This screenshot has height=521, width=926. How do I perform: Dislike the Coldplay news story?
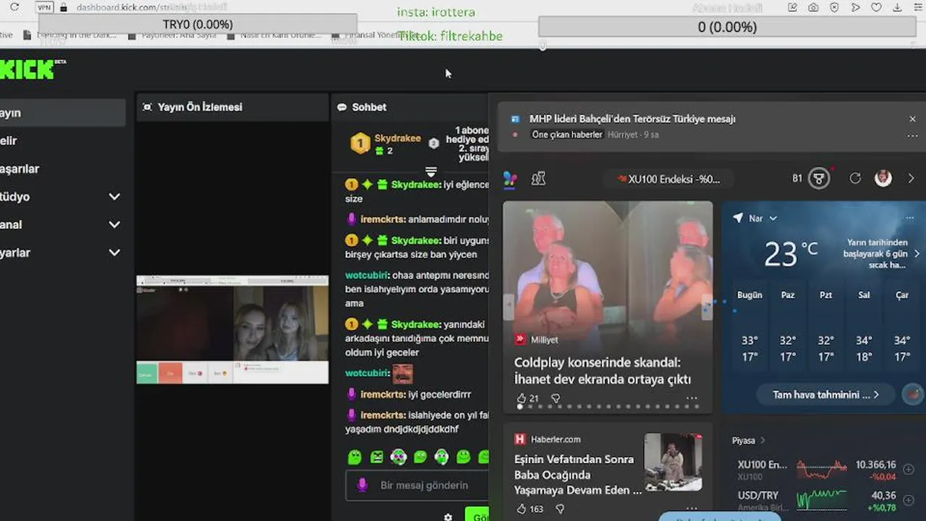coord(556,398)
